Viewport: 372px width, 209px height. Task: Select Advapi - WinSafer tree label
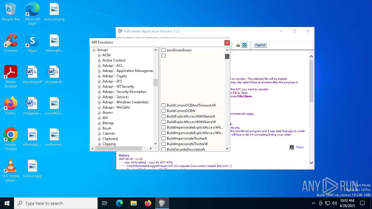[116, 107]
